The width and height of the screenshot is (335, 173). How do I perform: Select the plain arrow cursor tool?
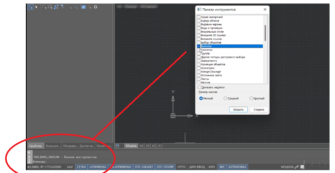[x=36, y=7]
